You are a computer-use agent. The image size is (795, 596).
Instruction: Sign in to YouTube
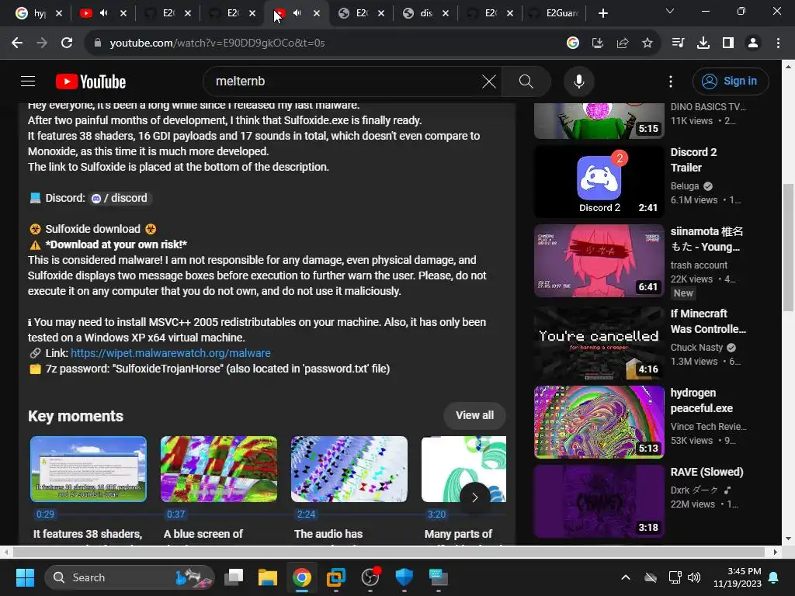click(730, 81)
